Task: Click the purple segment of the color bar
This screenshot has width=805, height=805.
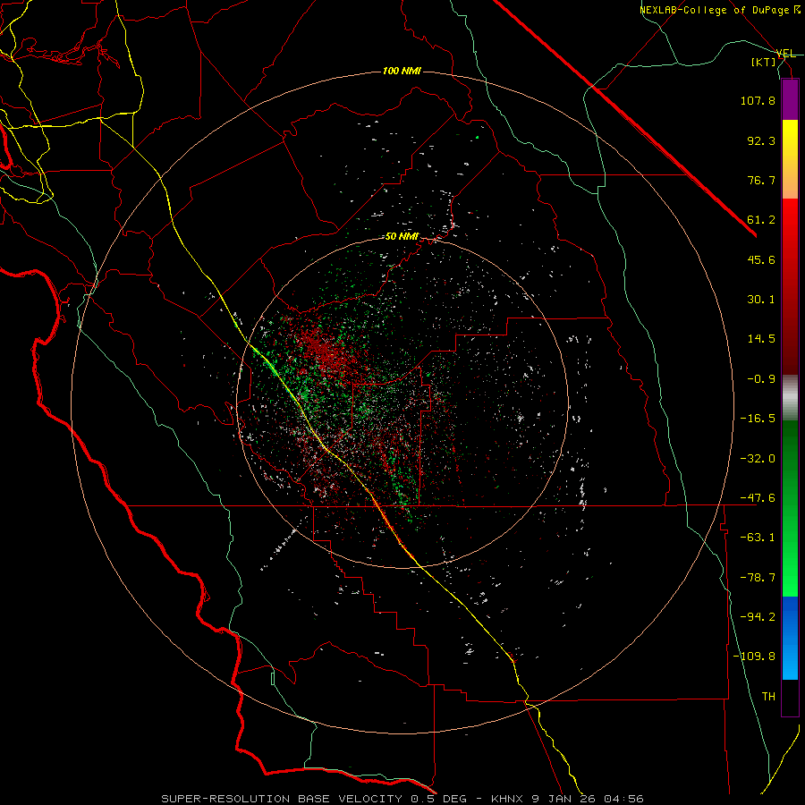Action: pos(790,99)
